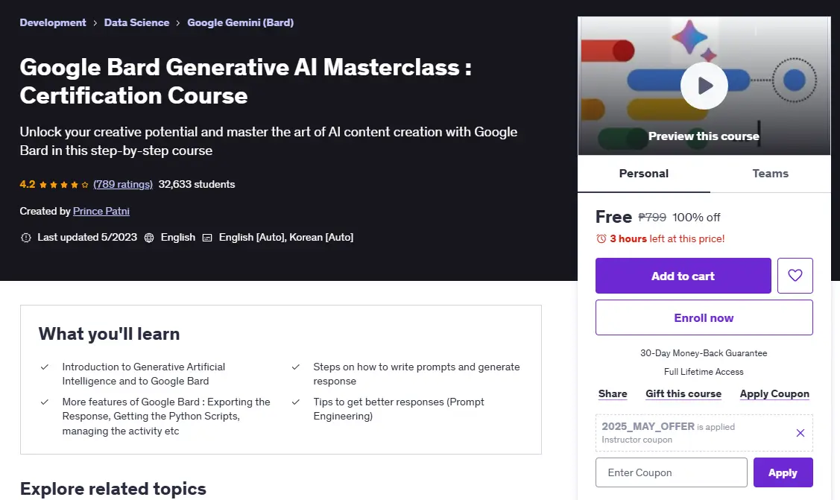Switch to the Personal tab
Viewport: 840px width, 500px height.
tap(644, 174)
